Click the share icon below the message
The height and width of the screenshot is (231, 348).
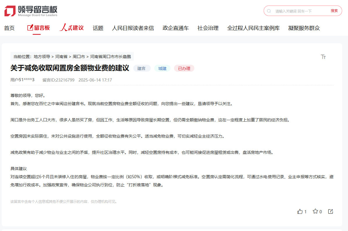click(x=331, y=212)
